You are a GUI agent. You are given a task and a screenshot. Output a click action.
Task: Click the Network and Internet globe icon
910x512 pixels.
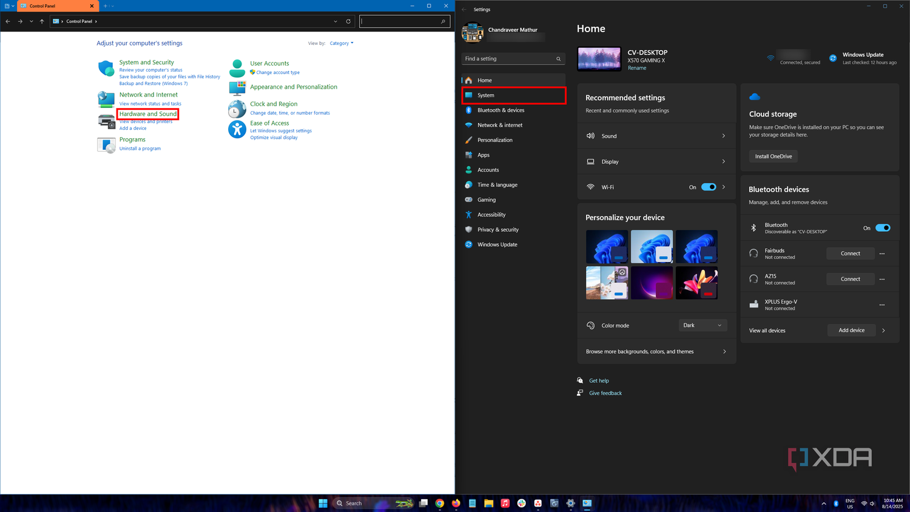coord(106,99)
